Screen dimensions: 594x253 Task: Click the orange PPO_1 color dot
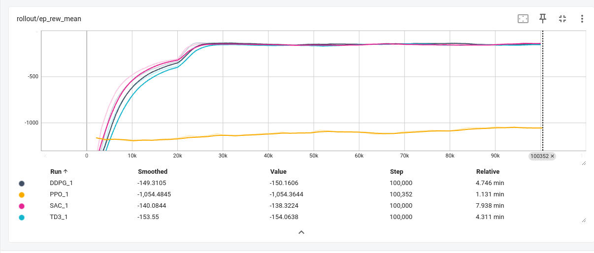[22, 194]
